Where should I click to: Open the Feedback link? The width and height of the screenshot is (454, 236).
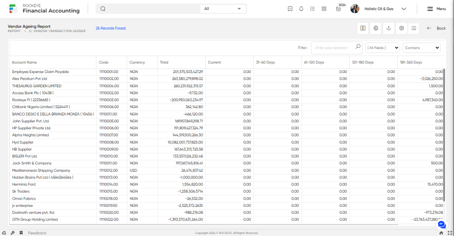pyautogui.click(x=37, y=233)
